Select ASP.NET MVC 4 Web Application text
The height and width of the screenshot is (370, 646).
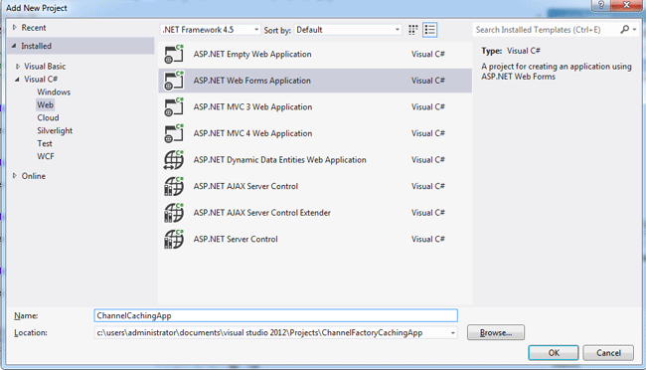252,133
